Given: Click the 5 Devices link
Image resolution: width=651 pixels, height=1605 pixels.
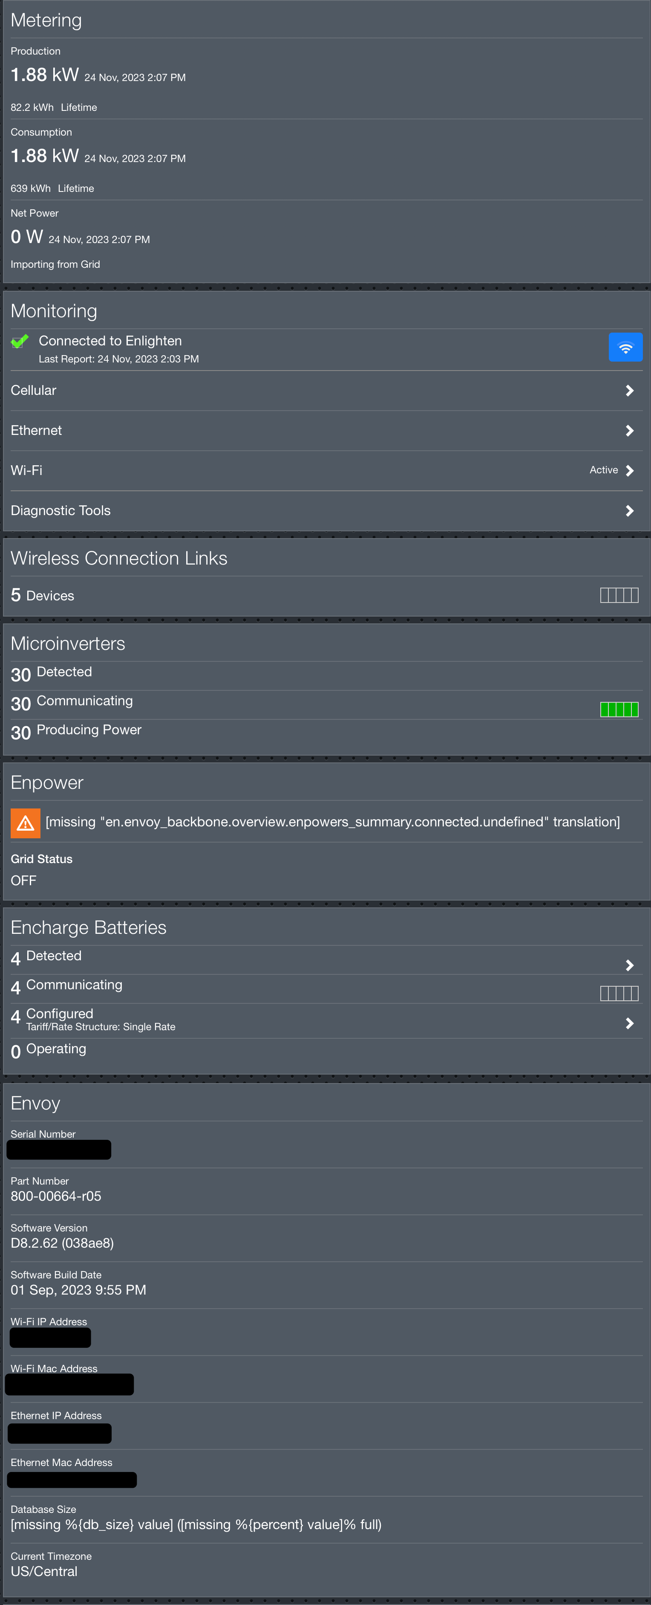Looking at the screenshot, I should click(x=42, y=595).
